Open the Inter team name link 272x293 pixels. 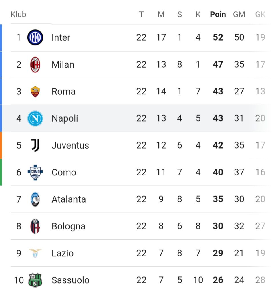tap(61, 37)
